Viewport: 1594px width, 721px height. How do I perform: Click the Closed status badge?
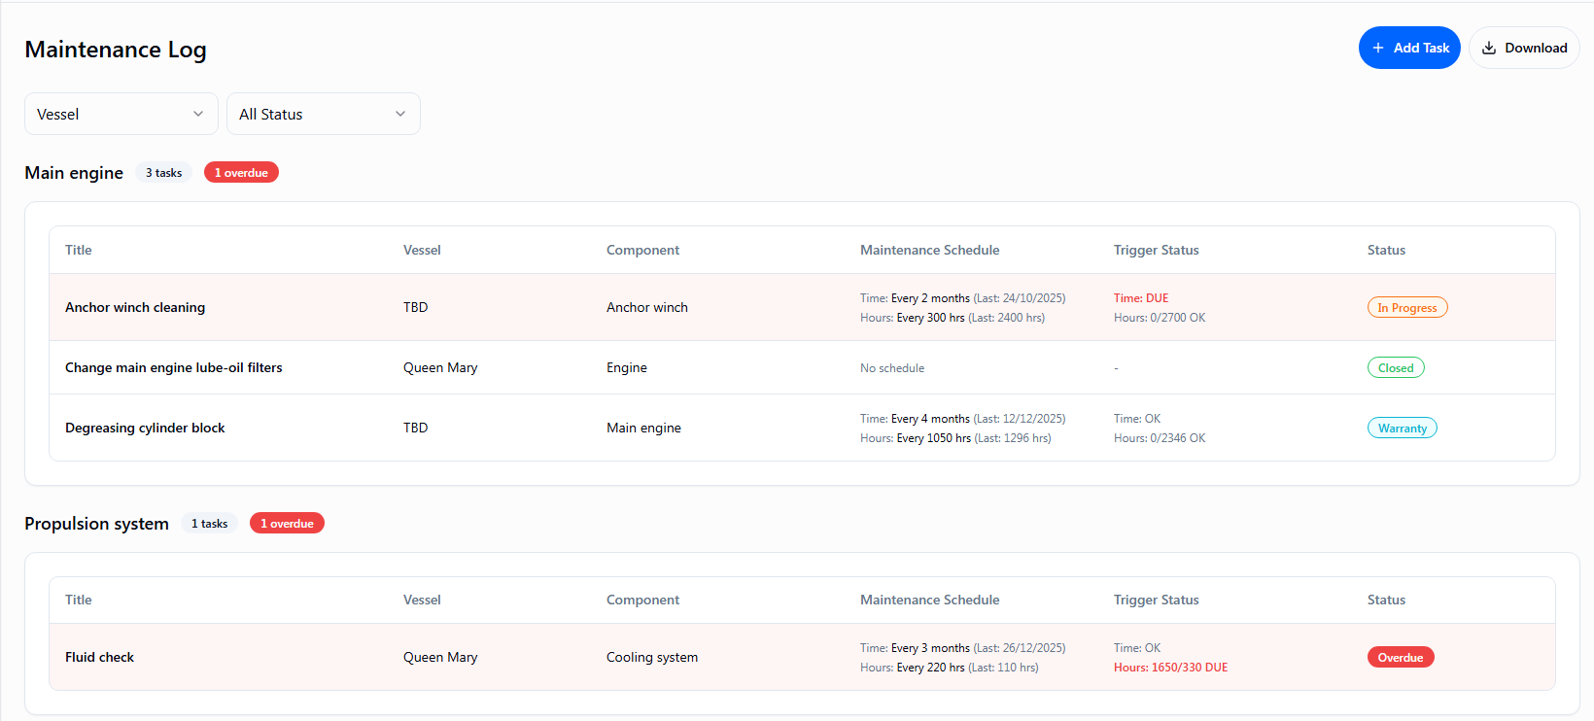tap(1395, 368)
